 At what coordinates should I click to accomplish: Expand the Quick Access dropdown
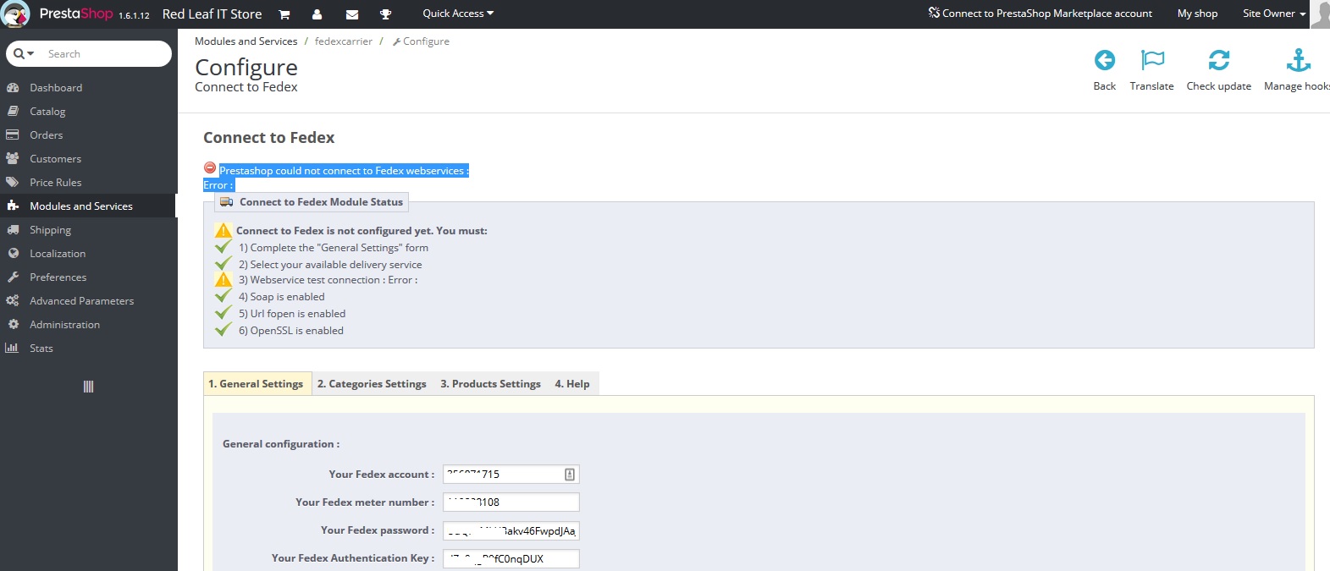pyautogui.click(x=458, y=14)
